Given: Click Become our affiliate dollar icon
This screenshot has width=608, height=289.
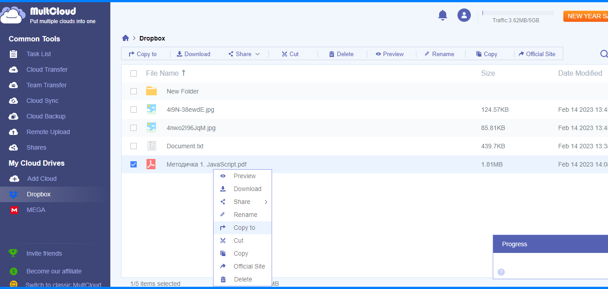Looking at the screenshot, I should [x=13, y=271].
